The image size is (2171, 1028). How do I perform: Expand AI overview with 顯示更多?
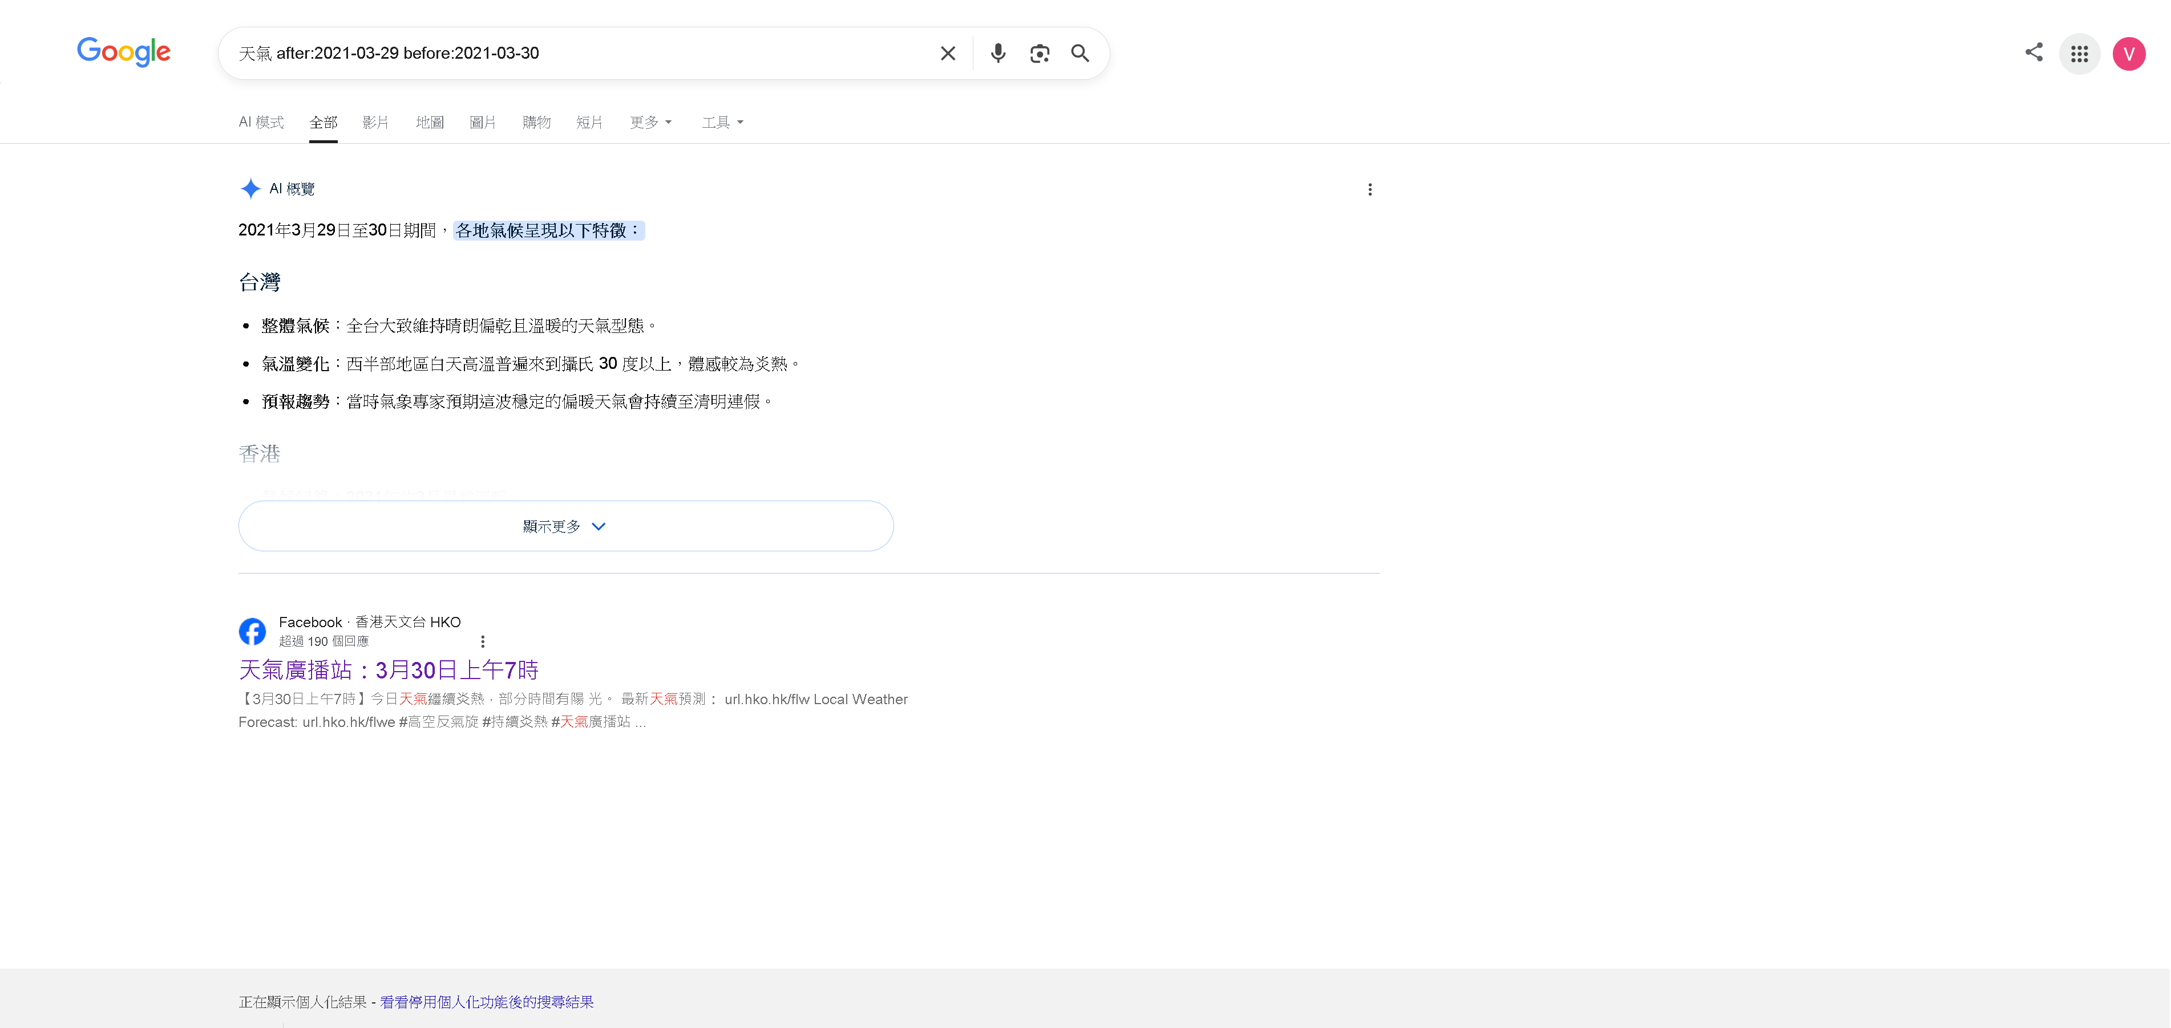(565, 526)
